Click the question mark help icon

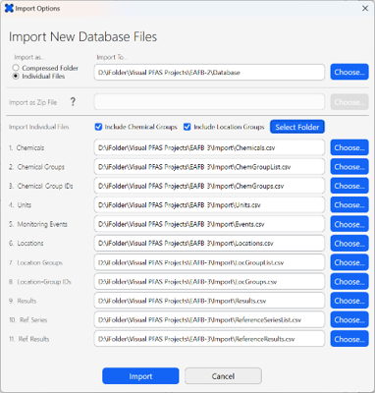tap(73, 102)
